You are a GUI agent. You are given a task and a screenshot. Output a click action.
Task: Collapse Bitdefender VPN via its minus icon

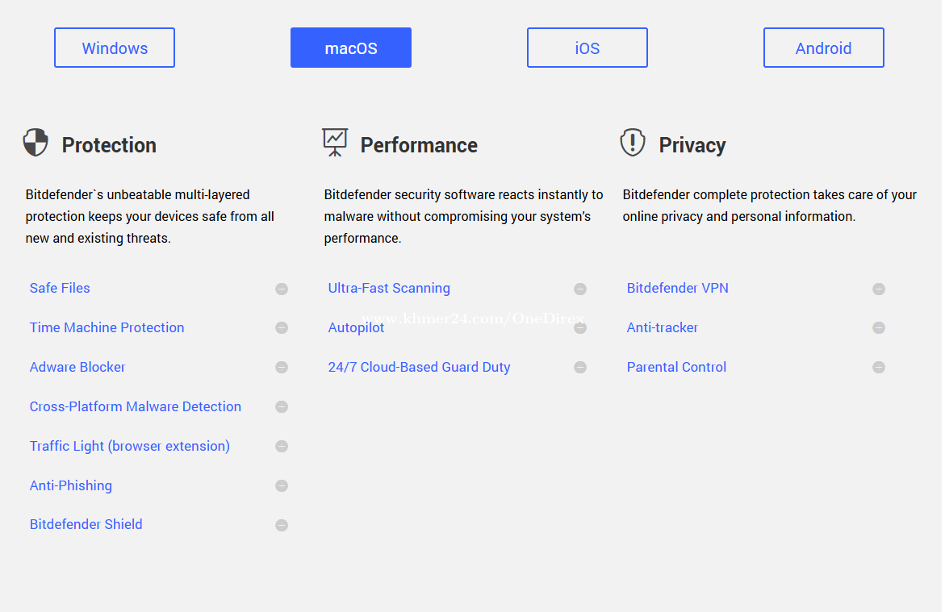coord(879,289)
